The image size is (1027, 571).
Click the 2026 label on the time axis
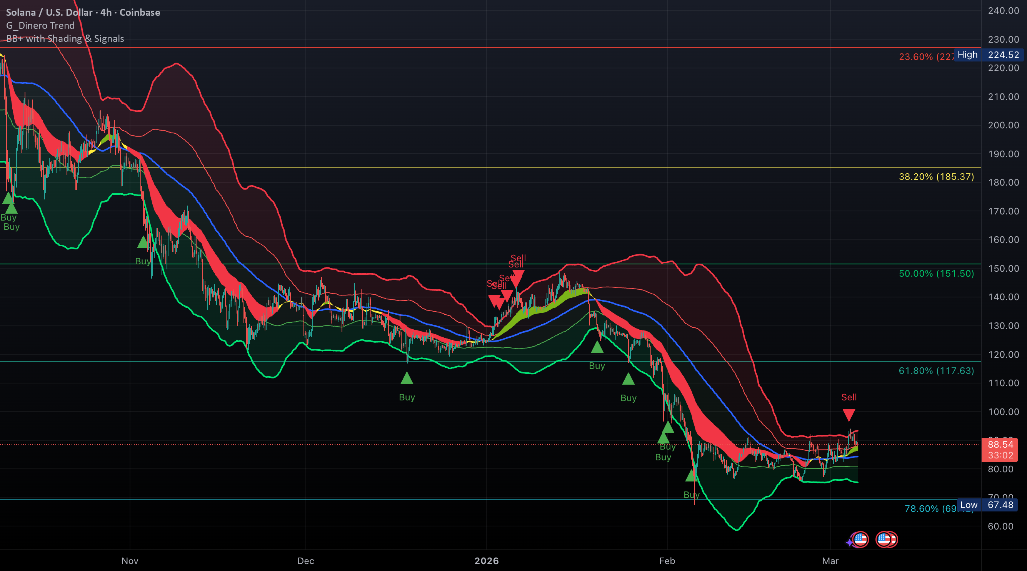[x=487, y=561]
